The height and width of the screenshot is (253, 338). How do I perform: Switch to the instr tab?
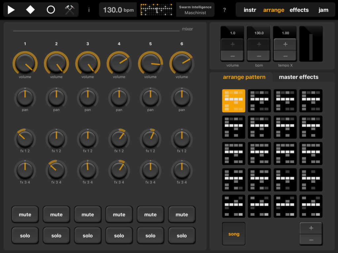click(x=250, y=10)
